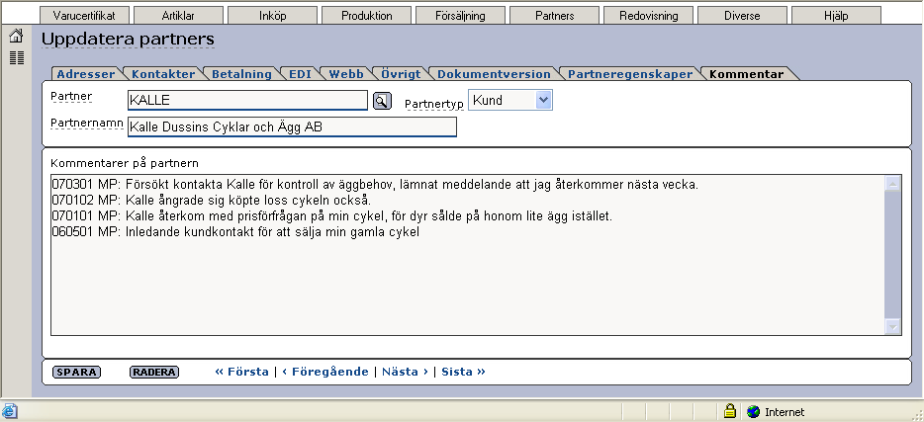Go to next record via Nästa

point(405,372)
